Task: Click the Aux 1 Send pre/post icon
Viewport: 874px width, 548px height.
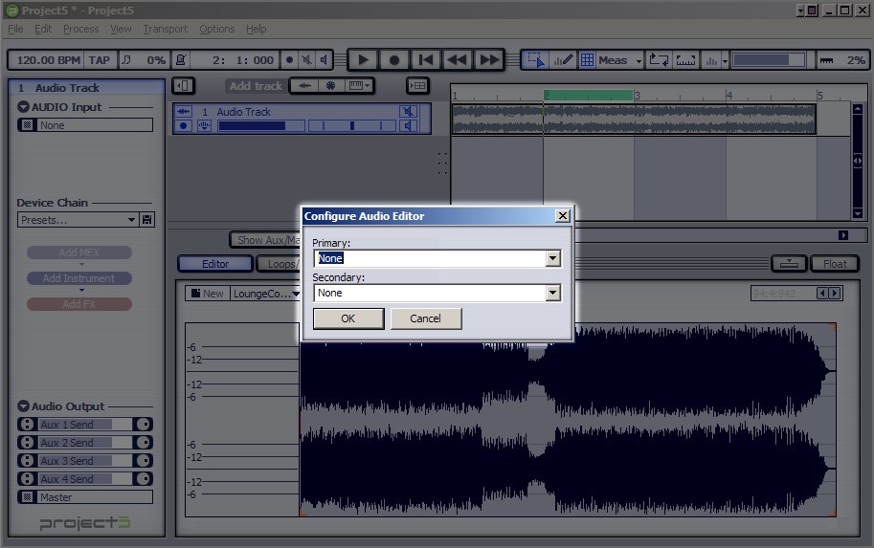Action: pyautogui.click(x=27, y=425)
